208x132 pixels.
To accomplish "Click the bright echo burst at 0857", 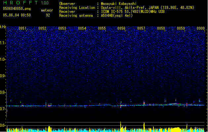I will [x=144, y=104].
